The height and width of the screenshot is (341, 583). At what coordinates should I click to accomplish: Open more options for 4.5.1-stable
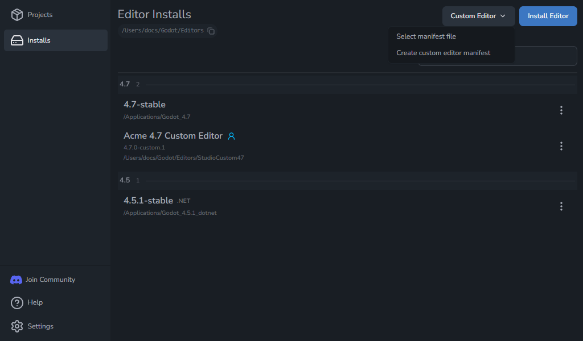(x=561, y=206)
